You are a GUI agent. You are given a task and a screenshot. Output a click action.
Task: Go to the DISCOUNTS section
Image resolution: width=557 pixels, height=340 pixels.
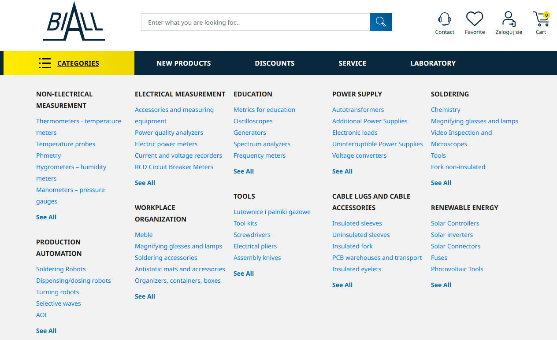click(x=275, y=63)
